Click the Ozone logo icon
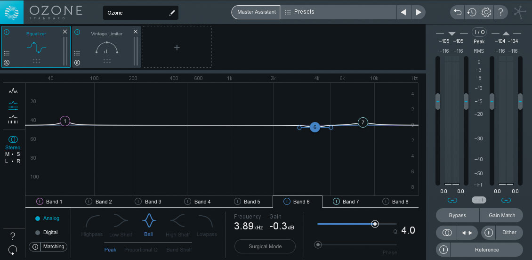Image resolution: width=532 pixels, height=260 pixels. (12, 12)
